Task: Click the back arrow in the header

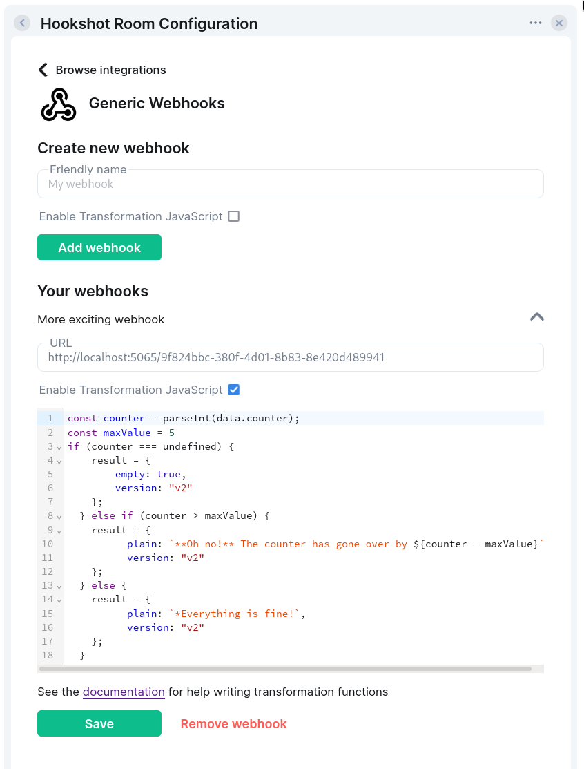Action: (22, 23)
